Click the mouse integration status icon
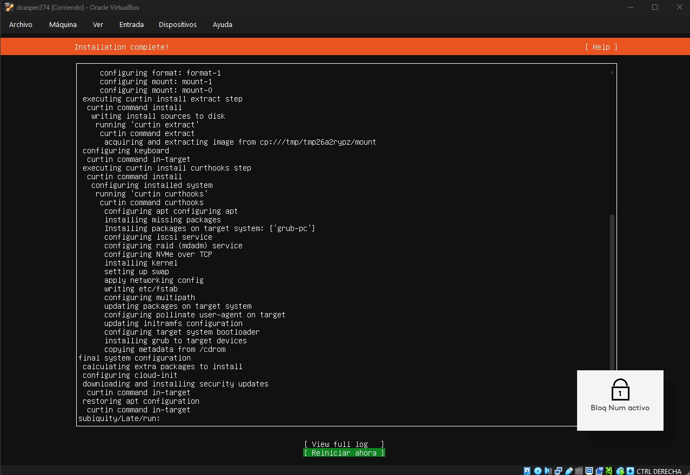The height and width of the screenshot is (475, 690). pyautogui.click(x=620, y=471)
